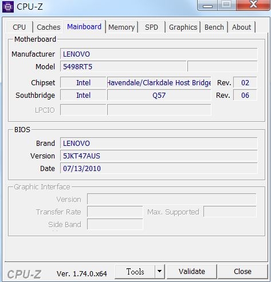Close the window with the red X

[x=253, y=5]
